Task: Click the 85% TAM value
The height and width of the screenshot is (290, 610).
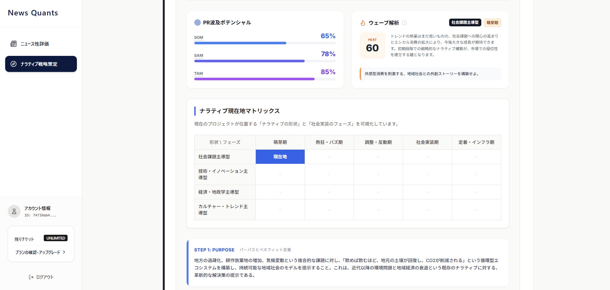Action: click(x=328, y=72)
